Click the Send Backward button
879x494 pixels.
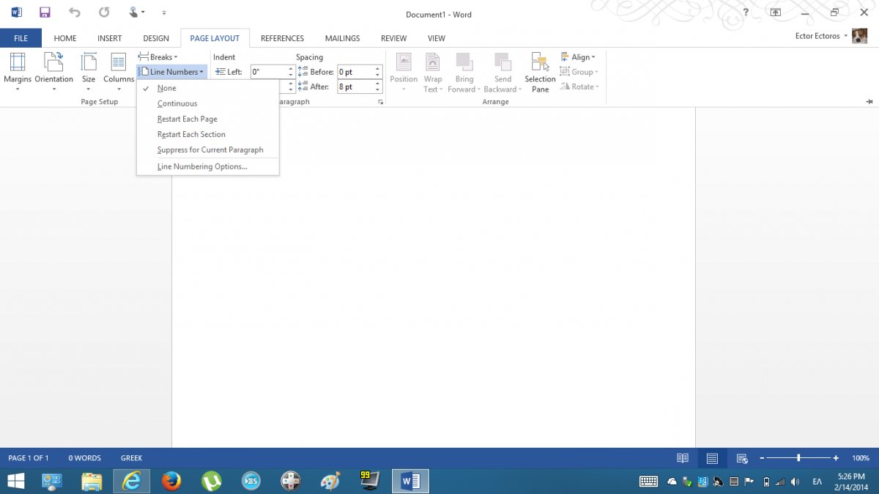point(502,73)
